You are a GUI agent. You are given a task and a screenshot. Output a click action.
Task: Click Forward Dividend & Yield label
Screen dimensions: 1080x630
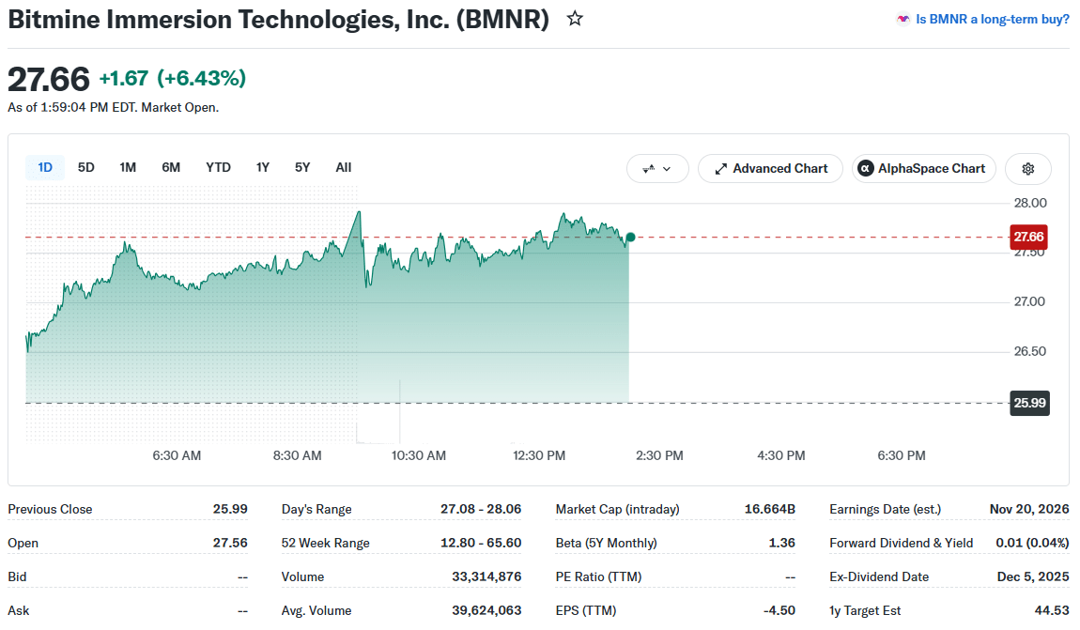pos(901,543)
